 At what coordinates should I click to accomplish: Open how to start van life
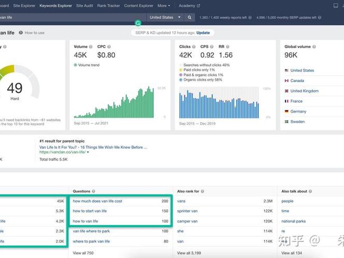coord(90,211)
